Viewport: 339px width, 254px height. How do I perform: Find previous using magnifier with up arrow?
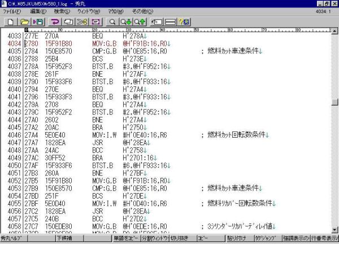coord(140,22)
